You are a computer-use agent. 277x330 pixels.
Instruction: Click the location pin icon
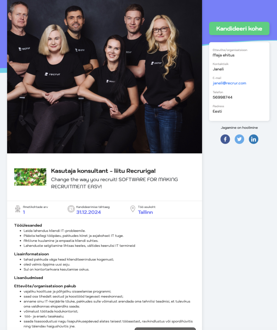[x=133, y=209]
